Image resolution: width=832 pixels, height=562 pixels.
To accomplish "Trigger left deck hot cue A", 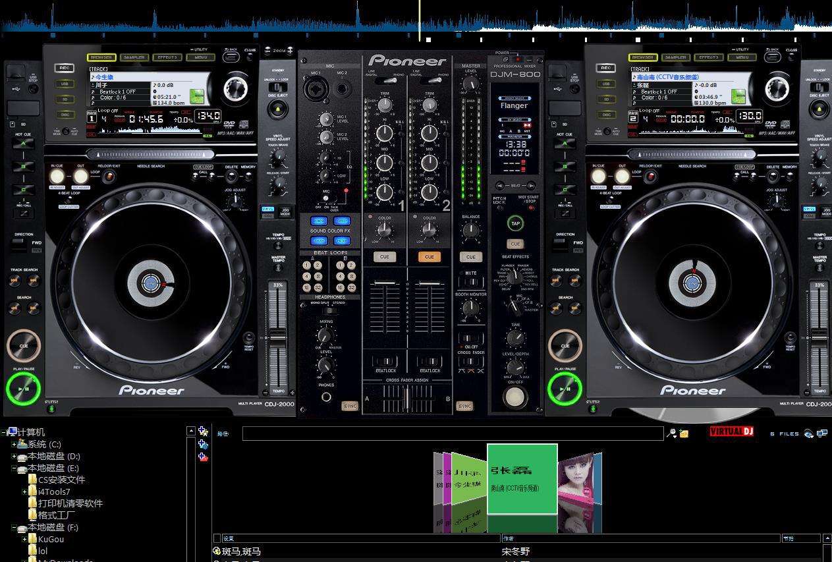I will tap(24, 143).
